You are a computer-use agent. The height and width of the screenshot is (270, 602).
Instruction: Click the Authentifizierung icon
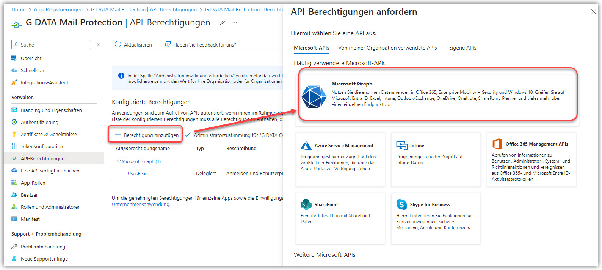[x=14, y=122]
